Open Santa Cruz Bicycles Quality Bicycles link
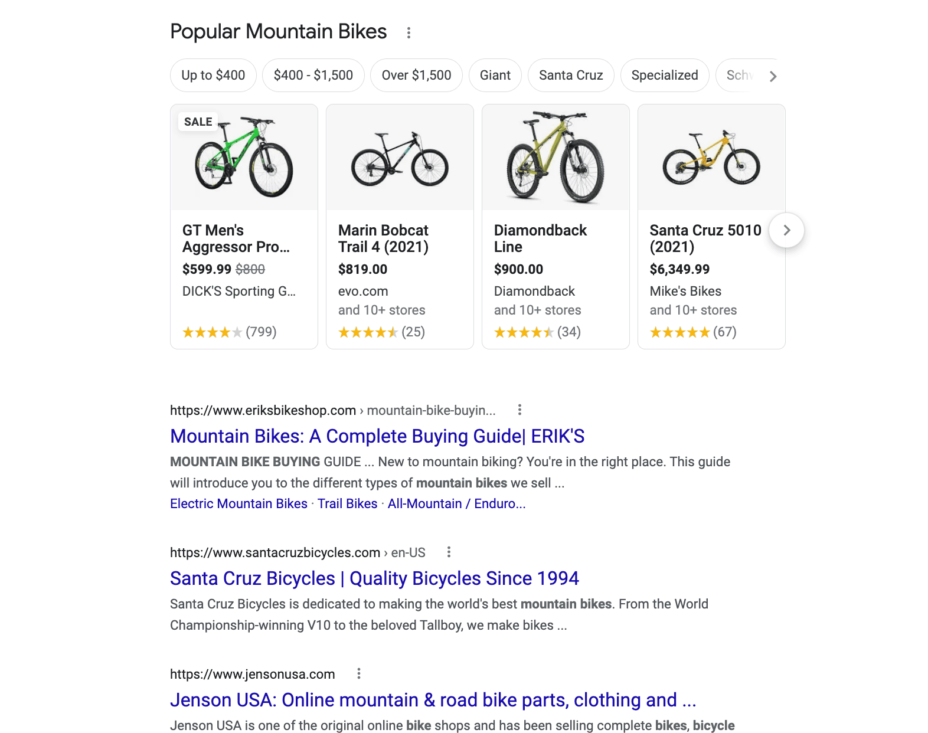 tap(374, 578)
